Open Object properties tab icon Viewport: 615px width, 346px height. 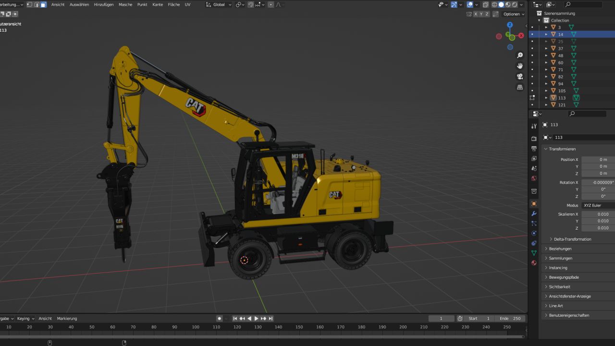tap(534, 204)
